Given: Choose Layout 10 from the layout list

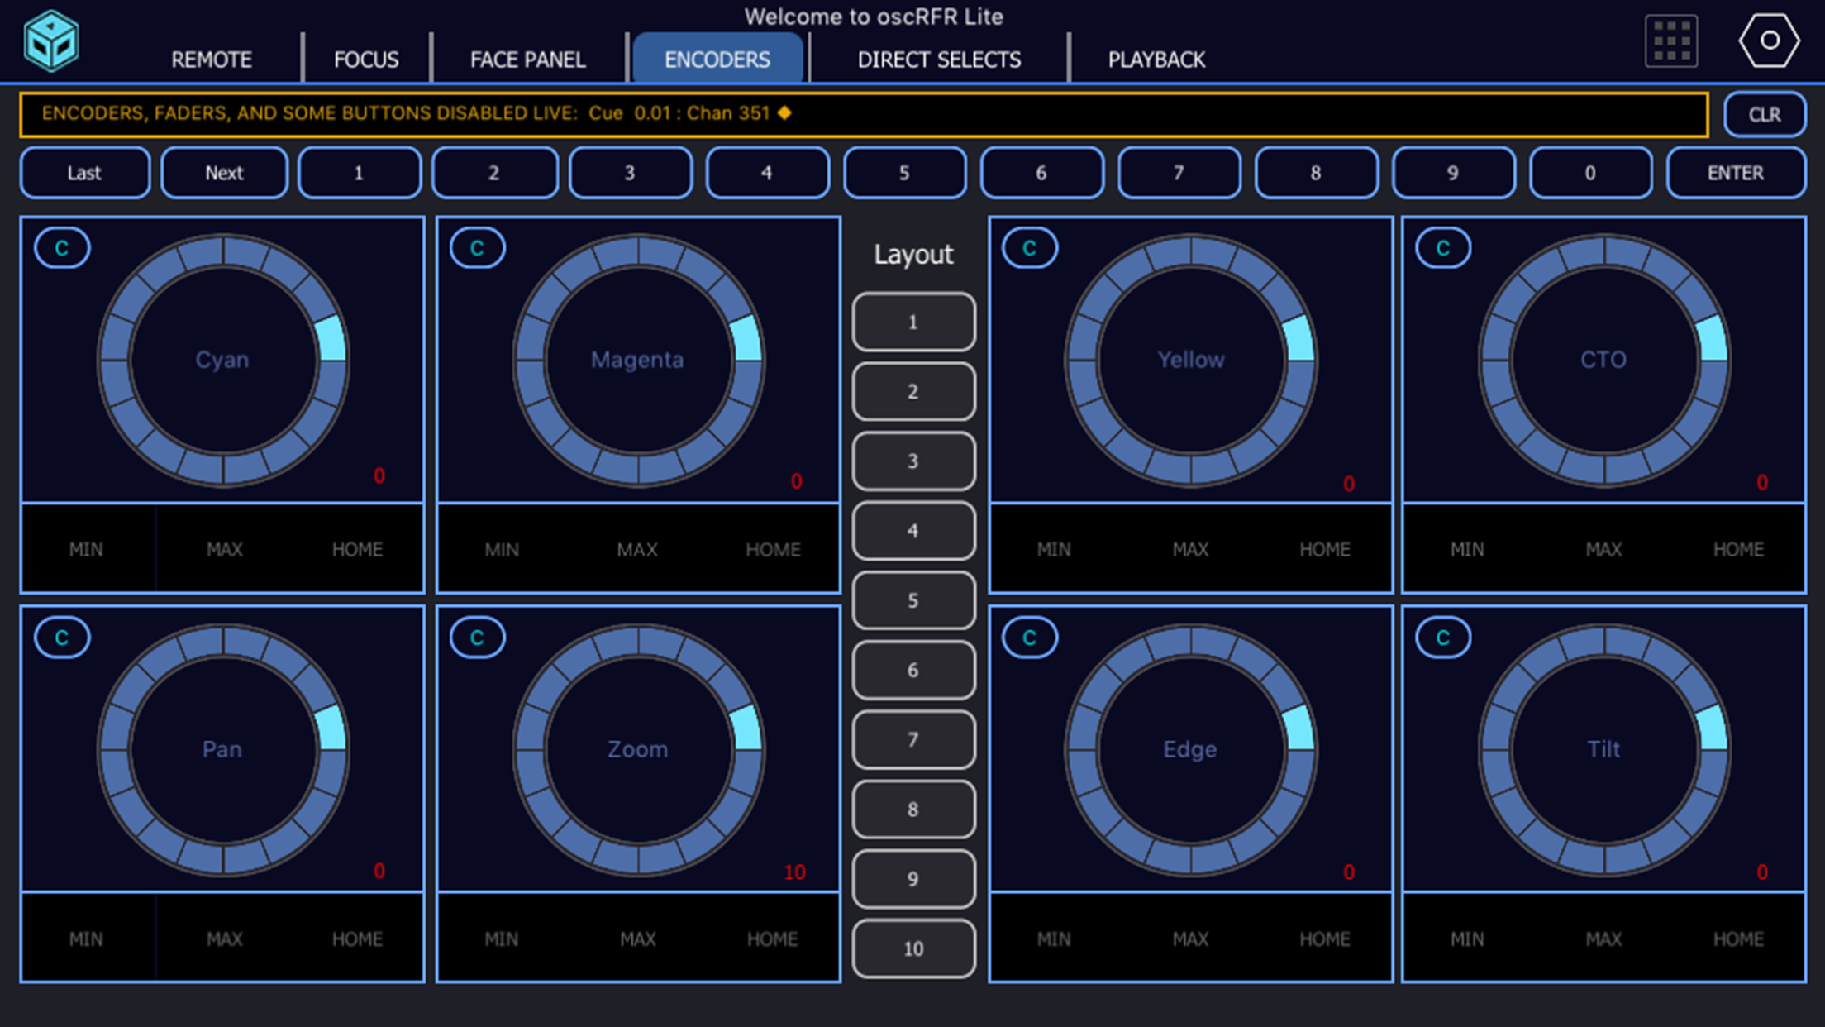Looking at the screenshot, I should click(913, 948).
